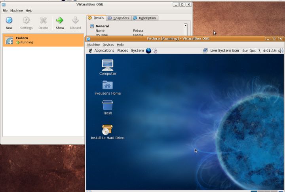Open Devices menu in Fedora running window

click(108, 45)
